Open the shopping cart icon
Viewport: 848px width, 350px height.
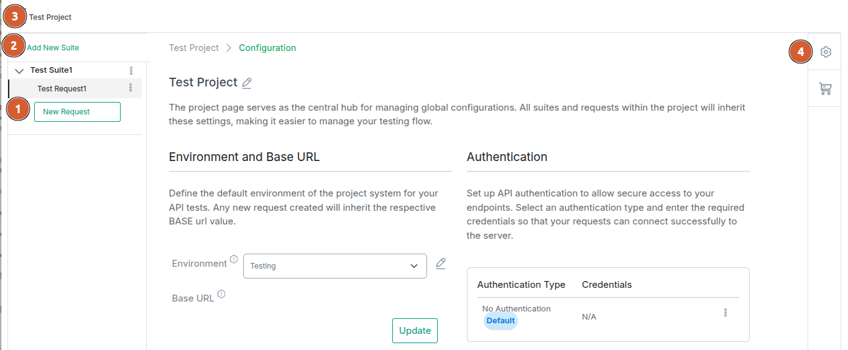click(x=826, y=89)
